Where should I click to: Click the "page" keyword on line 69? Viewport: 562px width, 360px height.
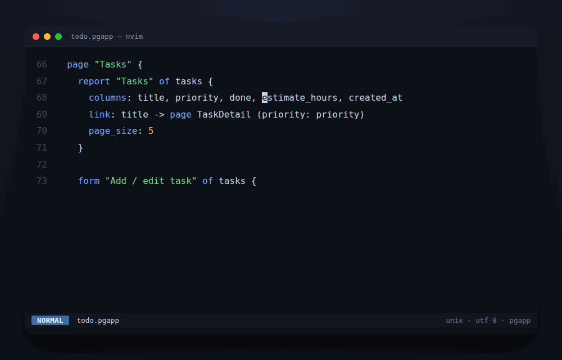click(180, 115)
